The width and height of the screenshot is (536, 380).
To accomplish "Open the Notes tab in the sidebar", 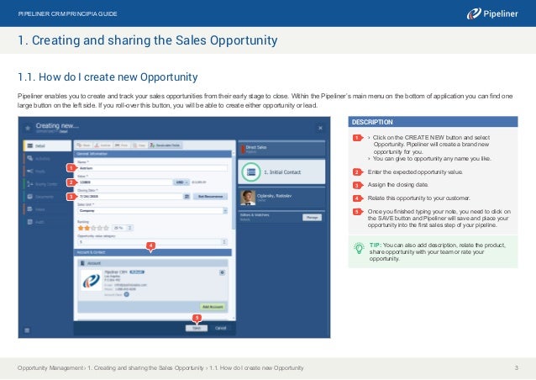I will (x=47, y=209).
